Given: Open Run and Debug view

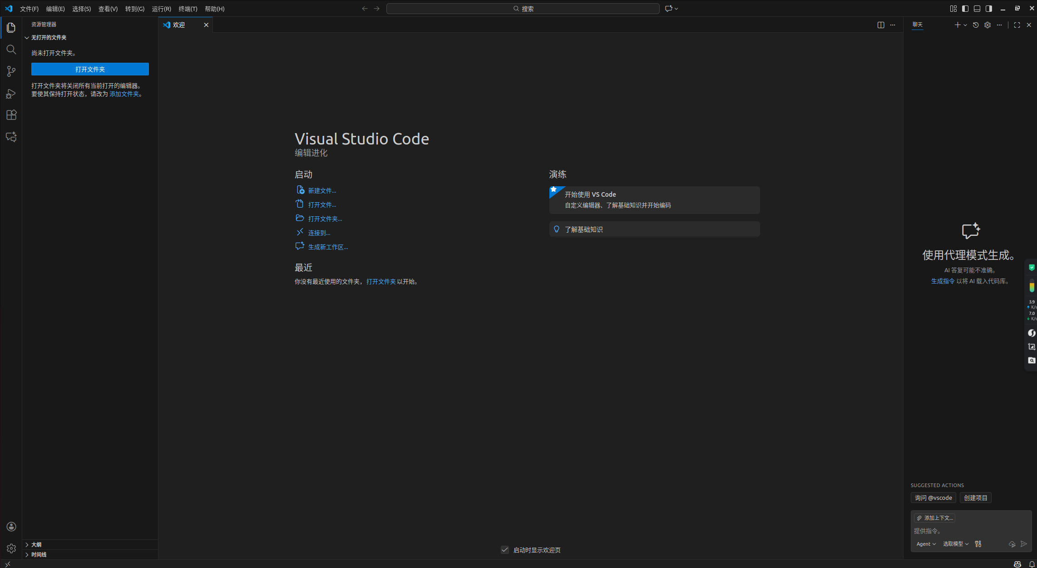Looking at the screenshot, I should [x=11, y=93].
